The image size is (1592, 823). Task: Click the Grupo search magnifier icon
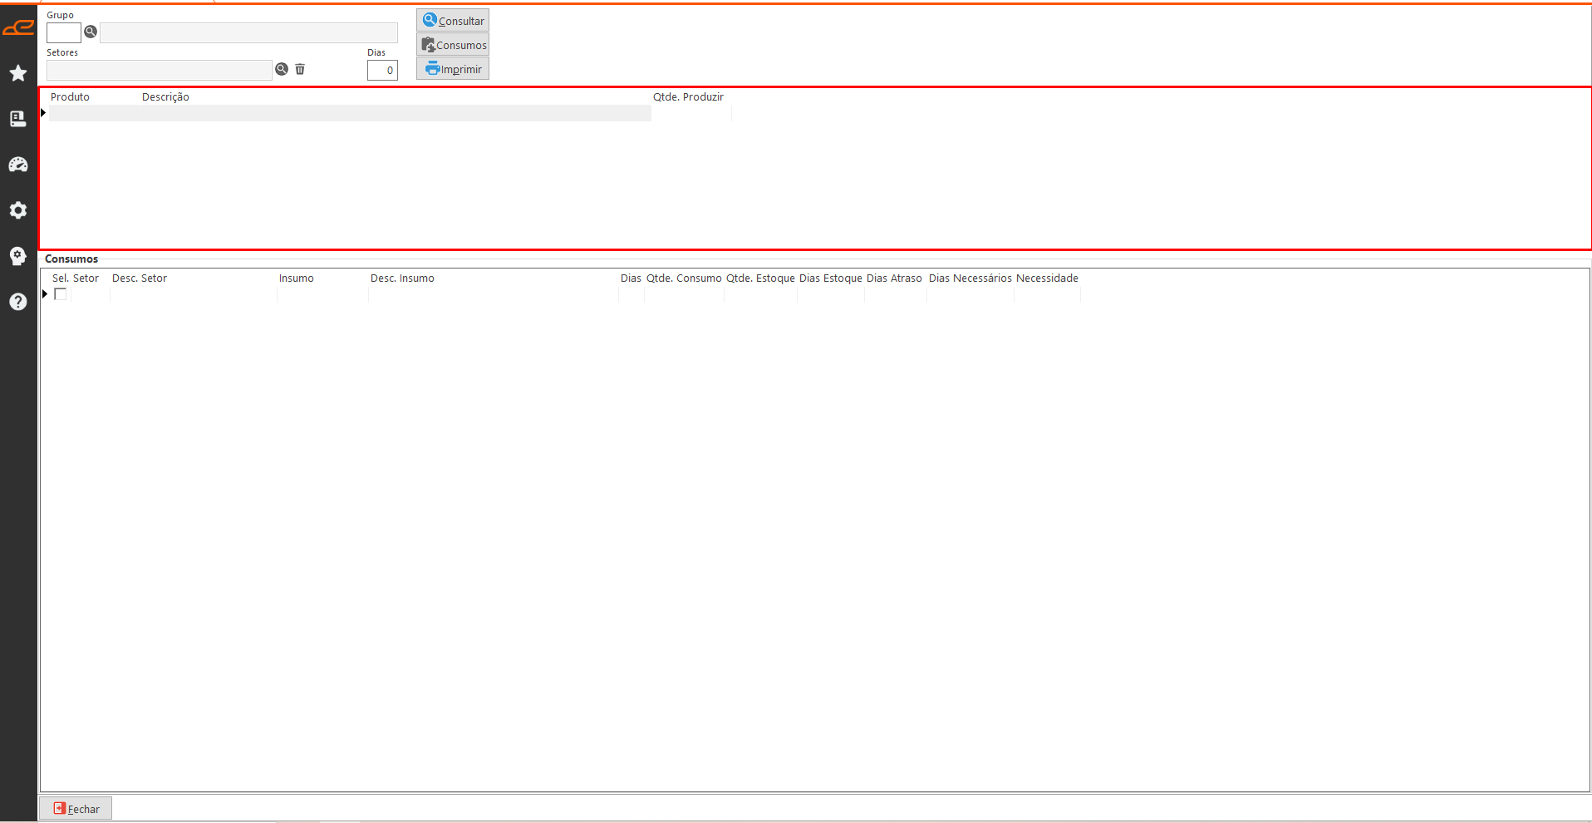(x=91, y=32)
